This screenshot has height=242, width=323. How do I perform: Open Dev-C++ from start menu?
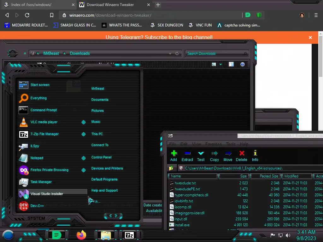tap(31, 206)
